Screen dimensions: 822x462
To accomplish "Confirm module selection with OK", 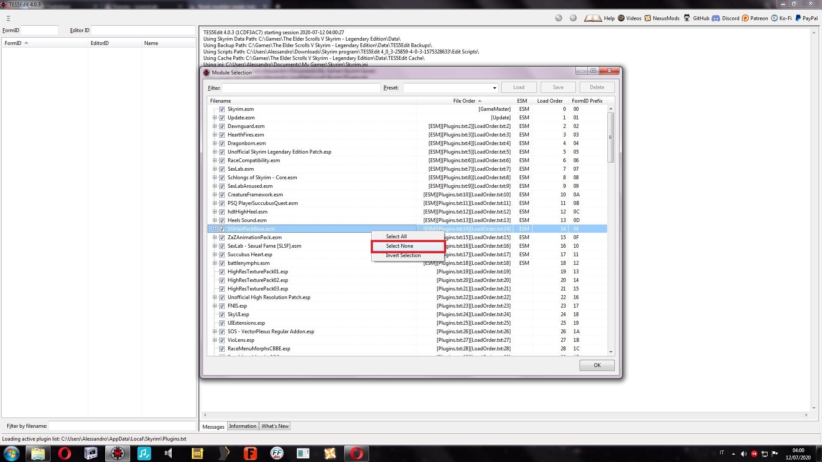I will [597, 365].
